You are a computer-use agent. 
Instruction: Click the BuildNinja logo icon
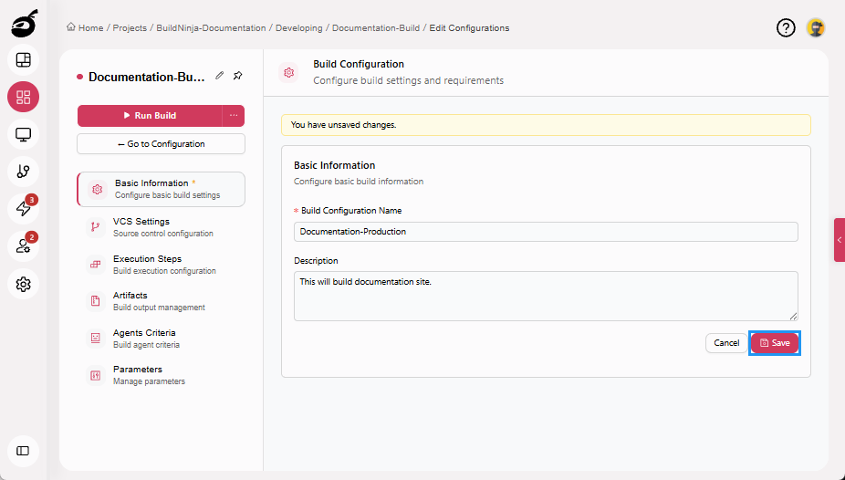coord(25,23)
